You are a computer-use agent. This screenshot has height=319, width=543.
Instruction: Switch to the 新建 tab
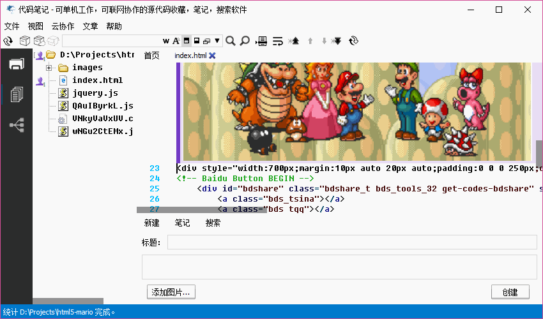tap(151, 223)
